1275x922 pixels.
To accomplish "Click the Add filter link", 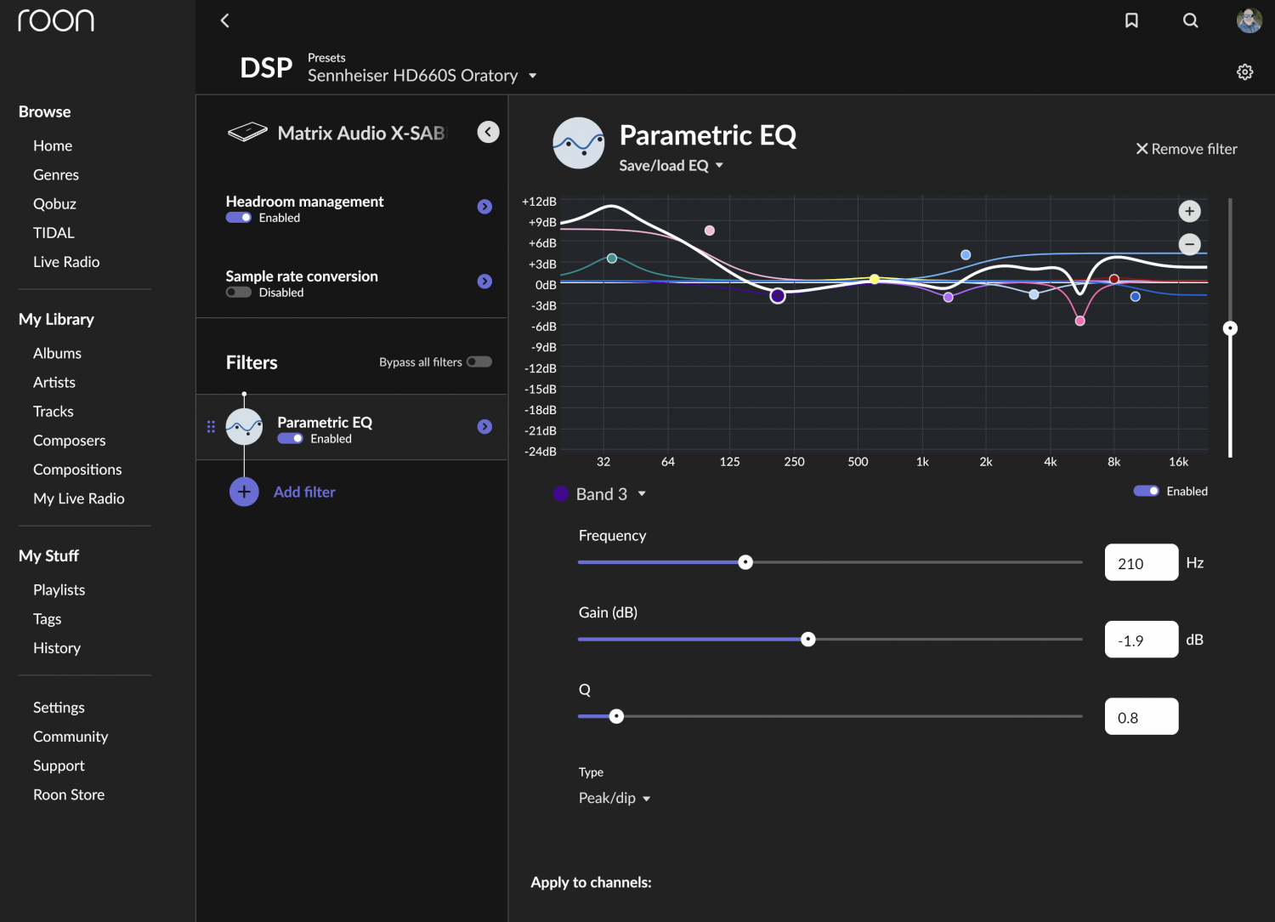I will point(304,492).
